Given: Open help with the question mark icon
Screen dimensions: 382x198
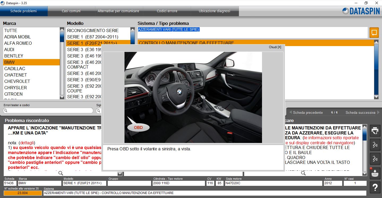Looking at the screenshot, I should pyautogui.click(x=375, y=188).
